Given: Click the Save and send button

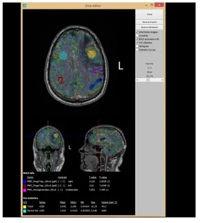Looking at the screenshot, I should pos(149,22).
